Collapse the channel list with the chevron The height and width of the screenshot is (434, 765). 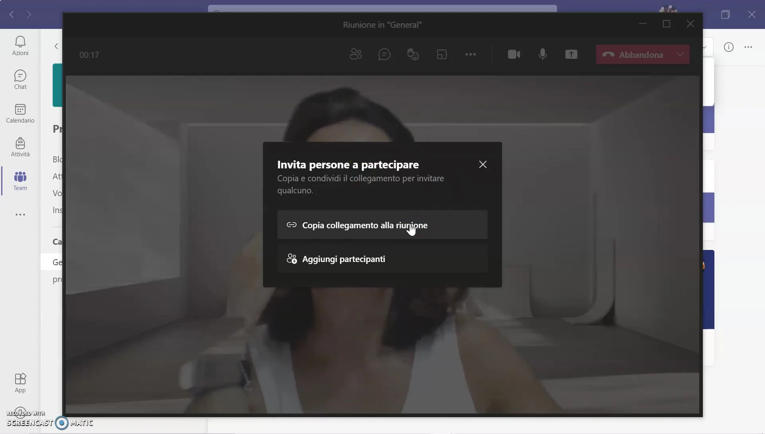(56, 46)
